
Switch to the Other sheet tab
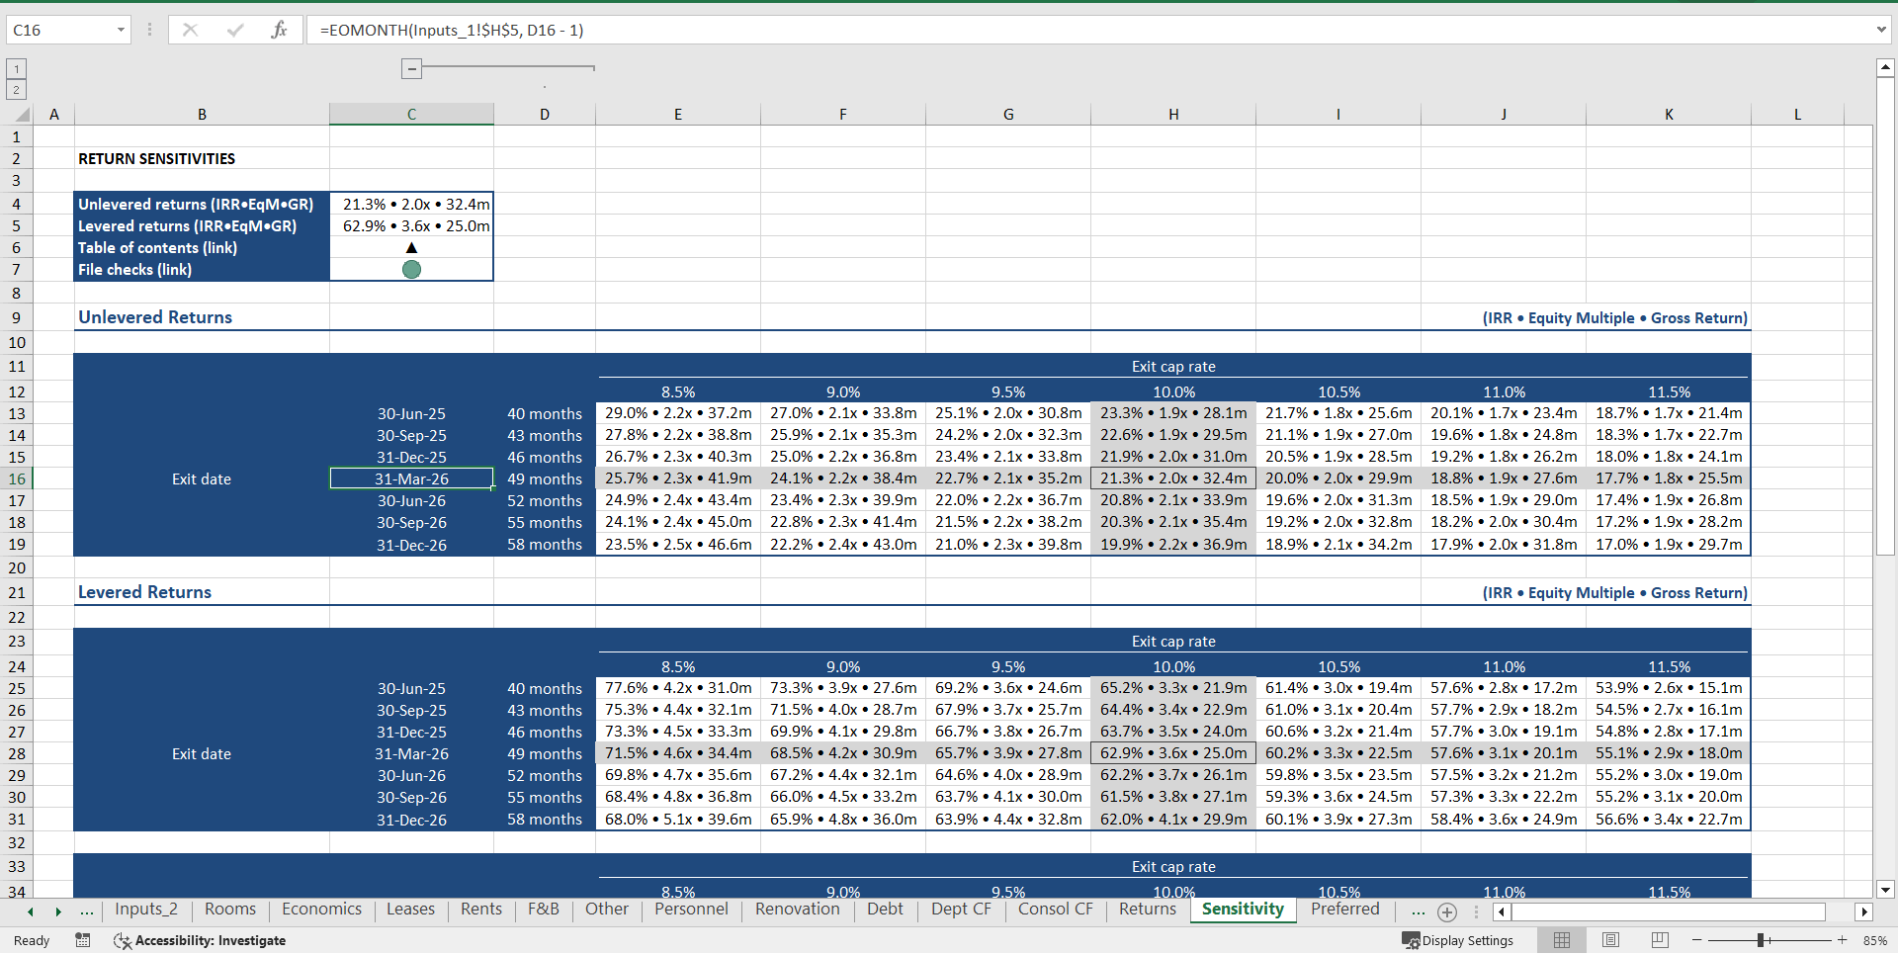tap(606, 910)
